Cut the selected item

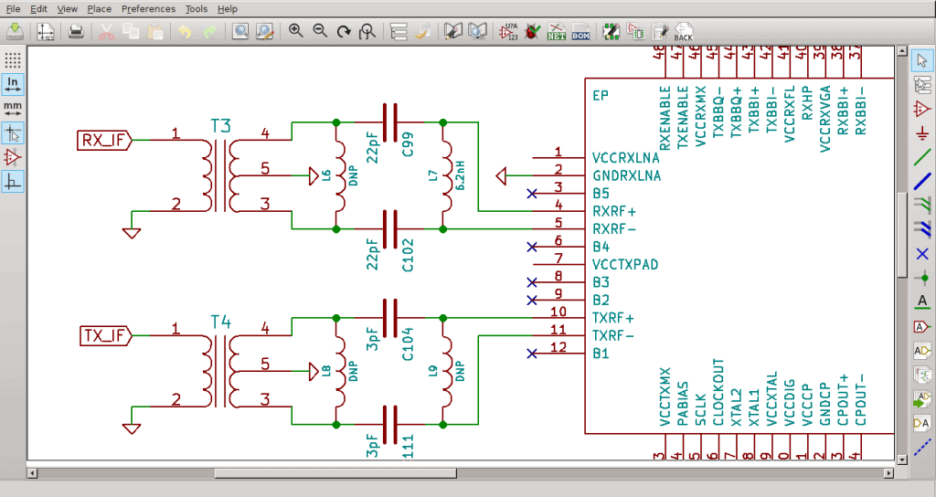pos(106,31)
